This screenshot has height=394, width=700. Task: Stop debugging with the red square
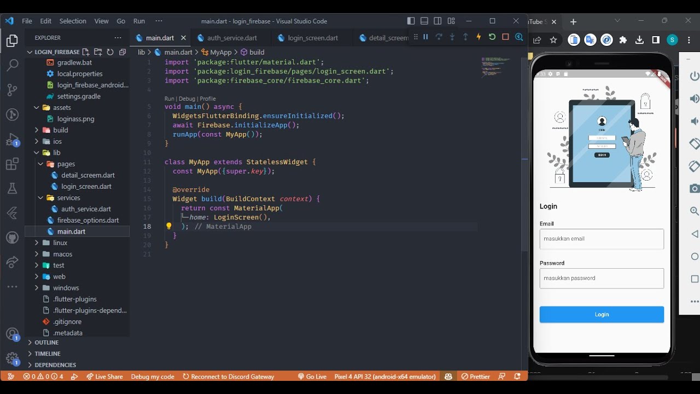(x=505, y=37)
